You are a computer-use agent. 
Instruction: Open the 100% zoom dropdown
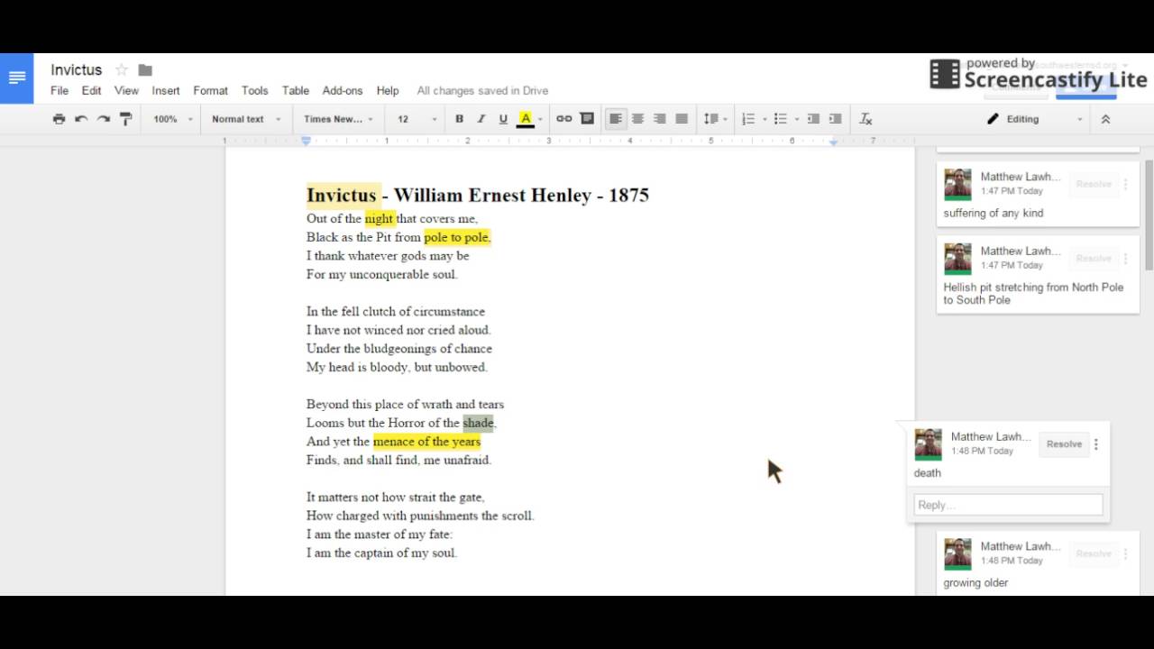pyautogui.click(x=173, y=119)
